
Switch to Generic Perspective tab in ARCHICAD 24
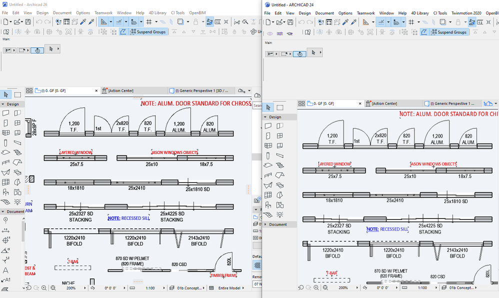451,103
